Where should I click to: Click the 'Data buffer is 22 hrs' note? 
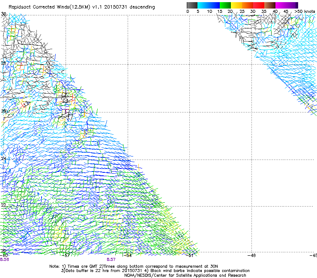[102, 271]
